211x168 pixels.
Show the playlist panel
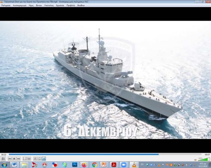point(35,159)
